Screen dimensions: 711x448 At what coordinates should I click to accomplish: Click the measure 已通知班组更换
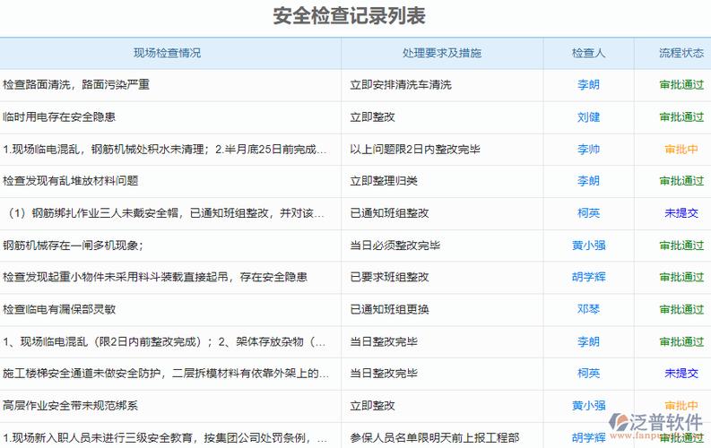(x=389, y=309)
